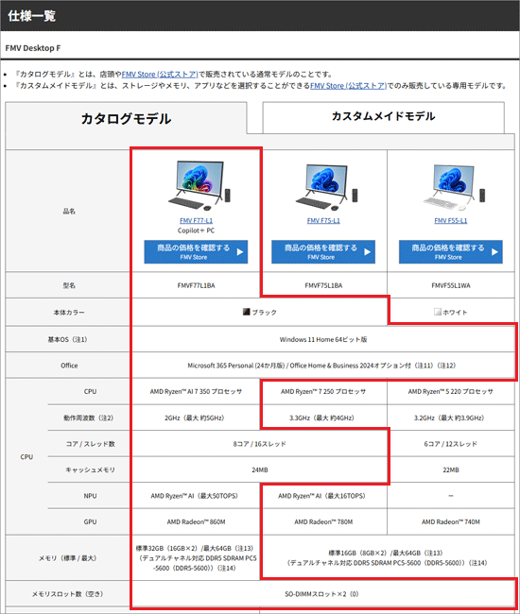Click the GPU row header
The height and width of the screenshot is (614, 520).
(x=89, y=521)
